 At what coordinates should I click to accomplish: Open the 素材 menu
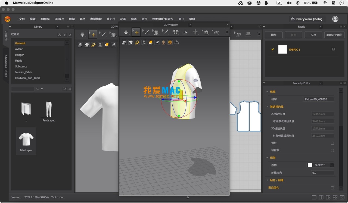click(x=82, y=19)
